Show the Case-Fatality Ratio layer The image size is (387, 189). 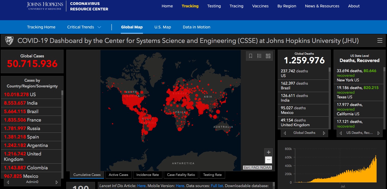point(181,175)
